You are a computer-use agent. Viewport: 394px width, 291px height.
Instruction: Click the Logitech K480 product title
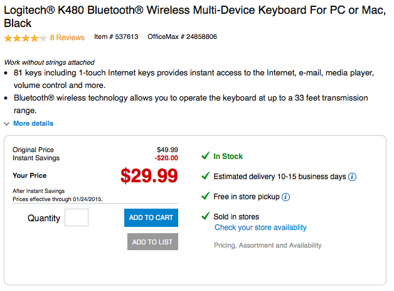[x=194, y=16]
